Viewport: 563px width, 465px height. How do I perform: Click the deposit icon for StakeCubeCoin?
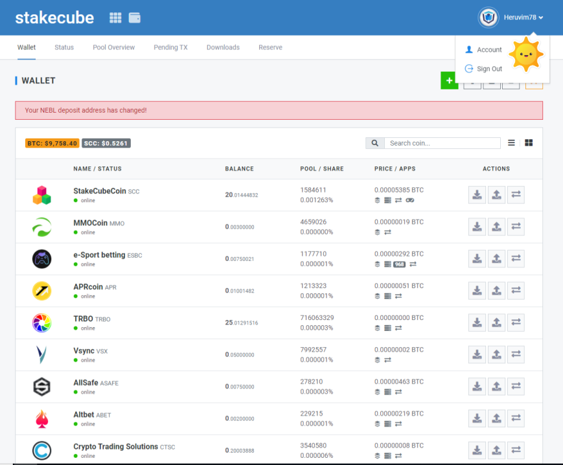[x=477, y=195]
